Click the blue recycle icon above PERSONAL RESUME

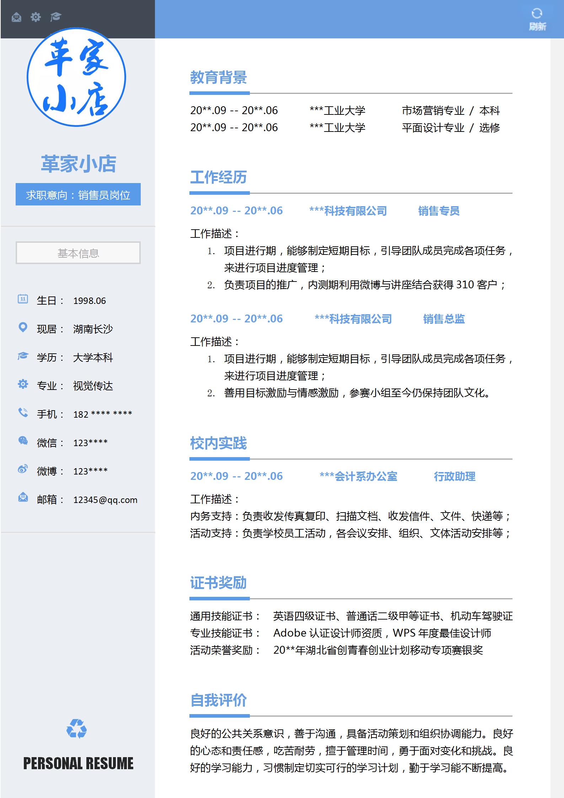coord(76,728)
